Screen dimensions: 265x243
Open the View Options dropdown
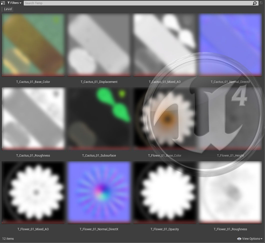[250, 239]
